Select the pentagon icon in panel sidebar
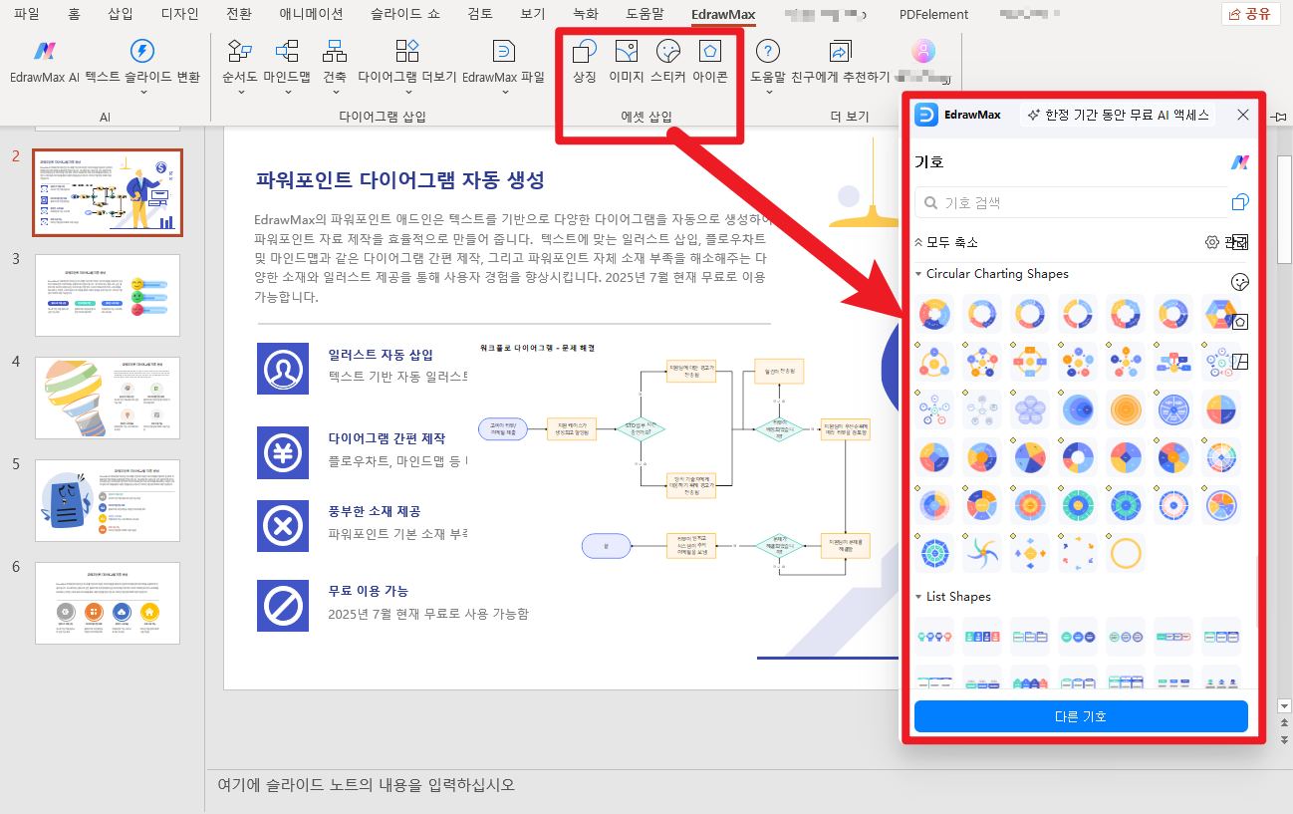This screenshot has height=814, width=1293. pos(1240,322)
